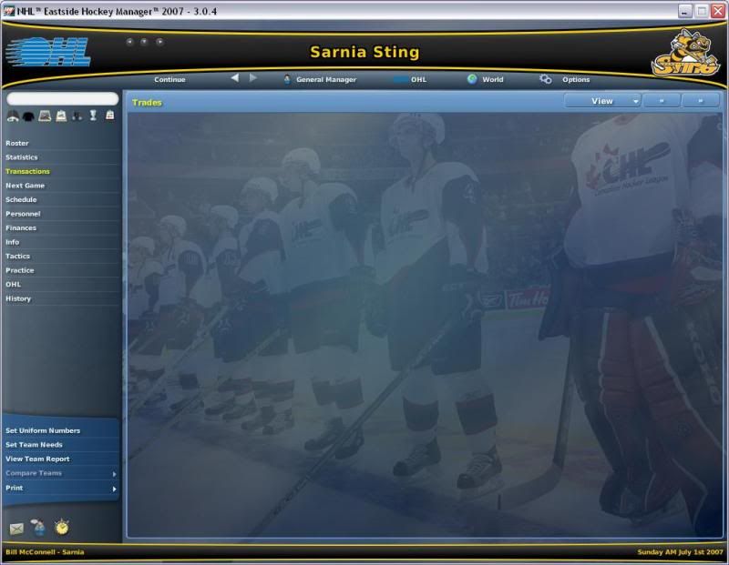Focus the search field in the sidebar

62,98
